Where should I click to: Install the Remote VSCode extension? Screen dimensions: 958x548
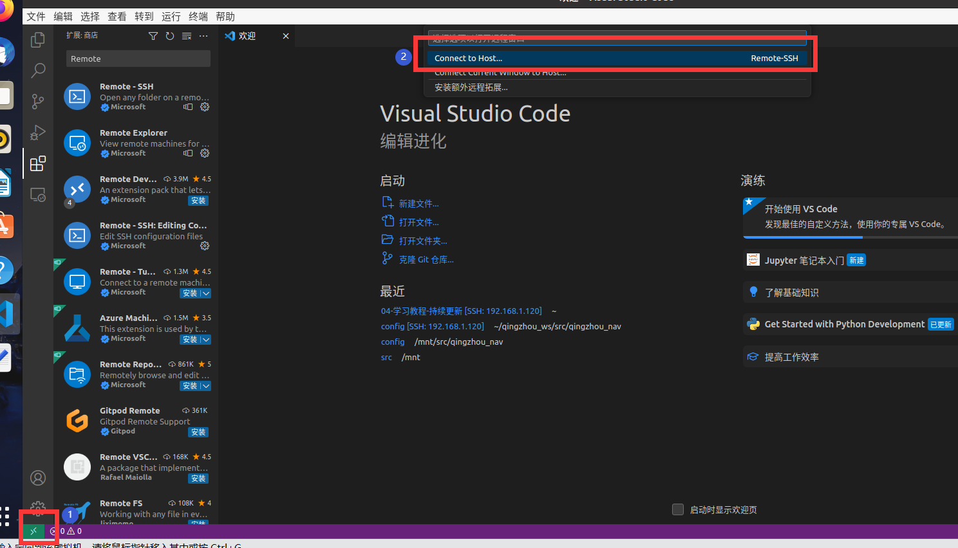[x=198, y=479]
